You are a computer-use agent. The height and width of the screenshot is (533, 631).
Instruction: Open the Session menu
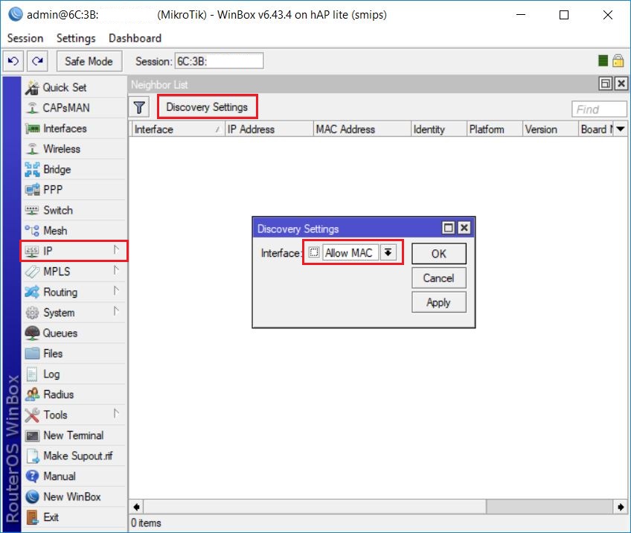25,38
